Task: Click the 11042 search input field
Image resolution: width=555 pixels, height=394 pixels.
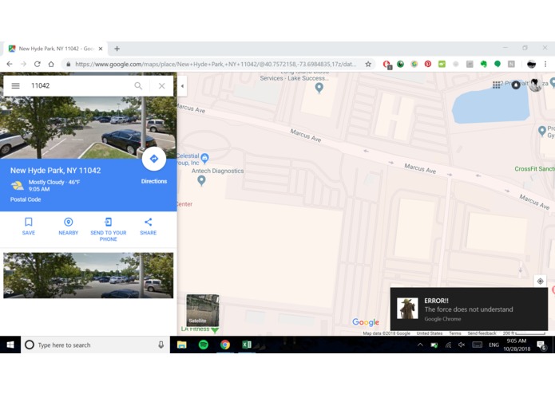Action: point(80,86)
